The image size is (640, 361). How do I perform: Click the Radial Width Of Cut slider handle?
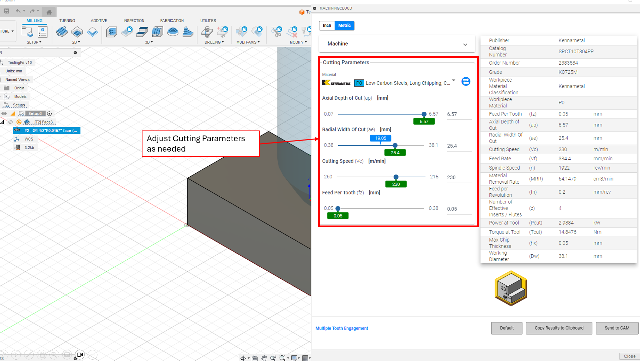pos(395,146)
